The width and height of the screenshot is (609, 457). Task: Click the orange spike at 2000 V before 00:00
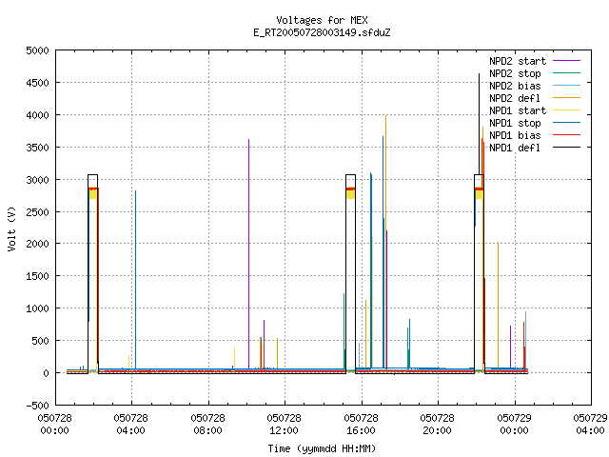498,305
